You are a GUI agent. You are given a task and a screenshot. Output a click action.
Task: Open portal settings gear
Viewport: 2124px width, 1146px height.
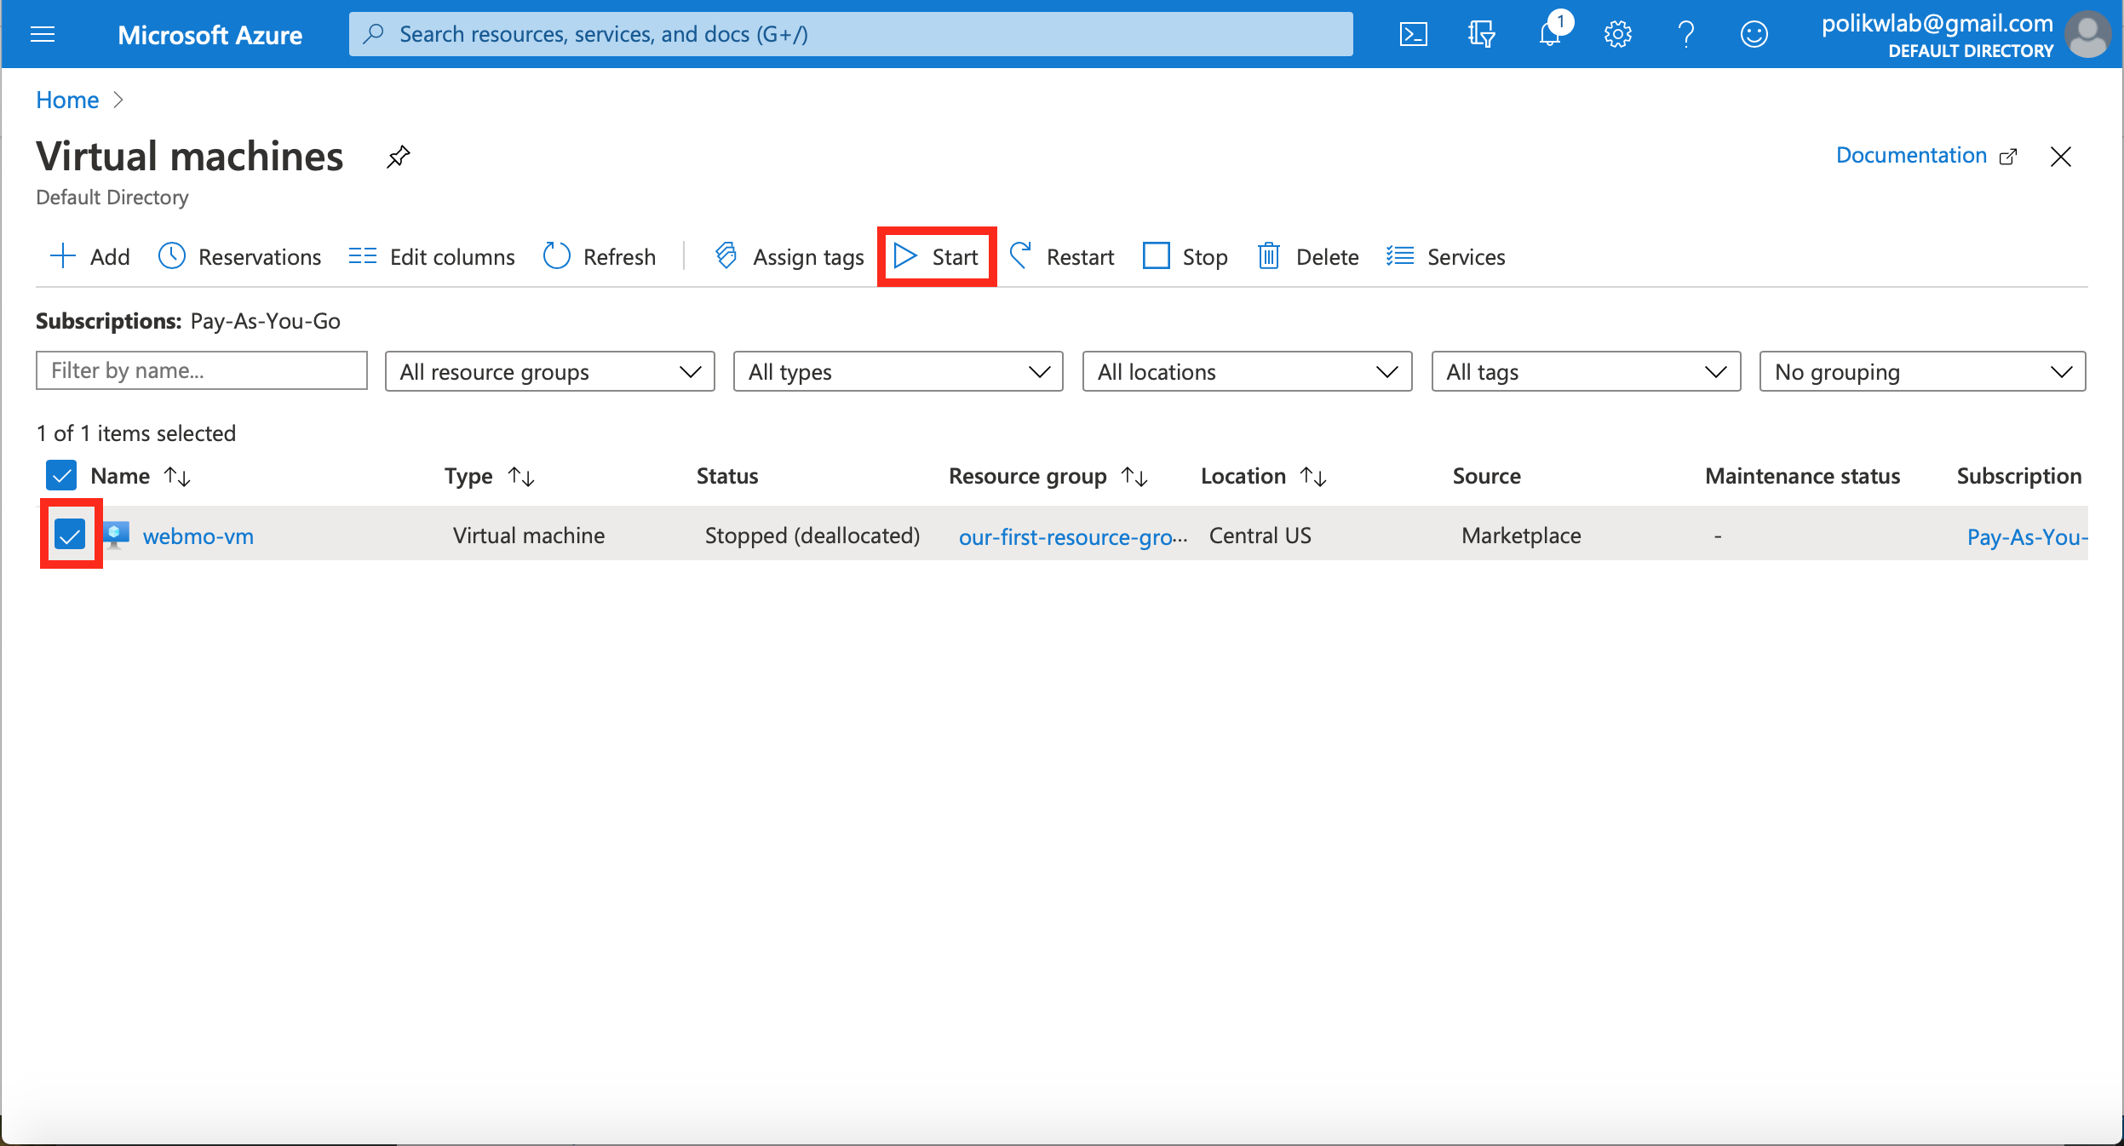[1617, 34]
